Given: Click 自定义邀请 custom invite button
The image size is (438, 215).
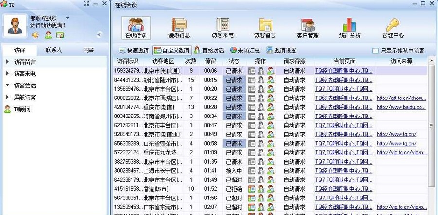Looking at the screenshot, I should pyautogui.click(x=172, y=50).
